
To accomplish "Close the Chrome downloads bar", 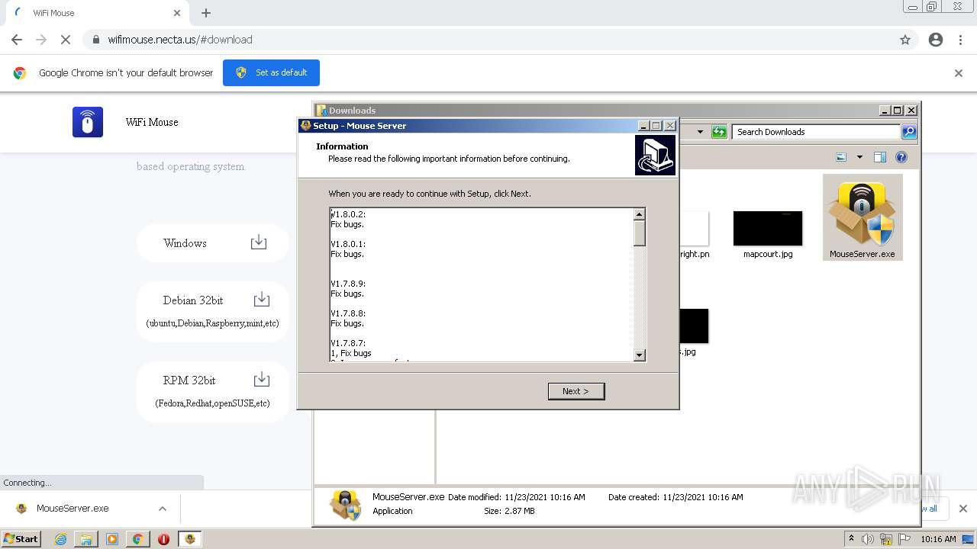I will [962, 509].
